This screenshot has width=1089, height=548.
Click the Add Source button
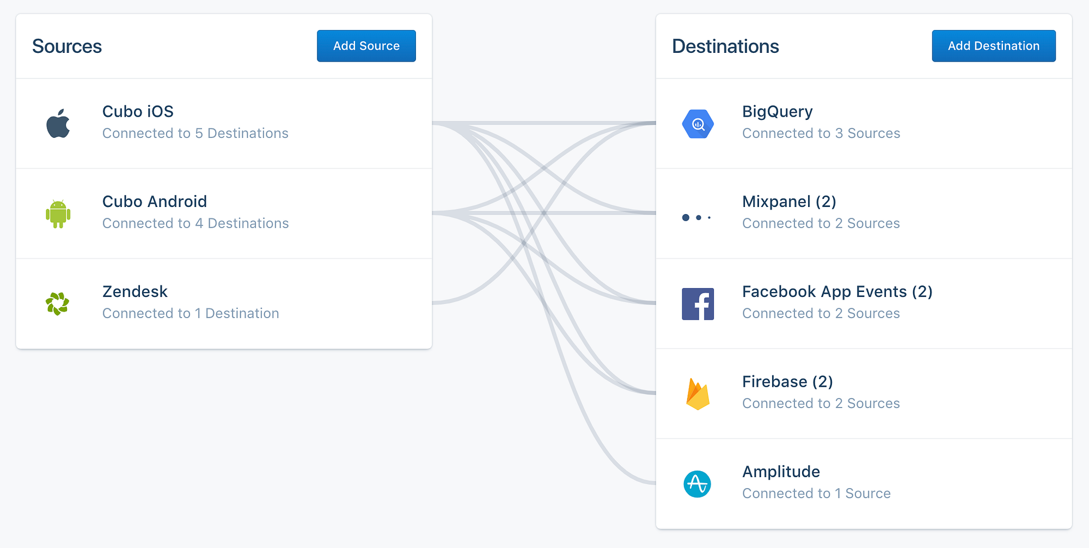[366, 46]
